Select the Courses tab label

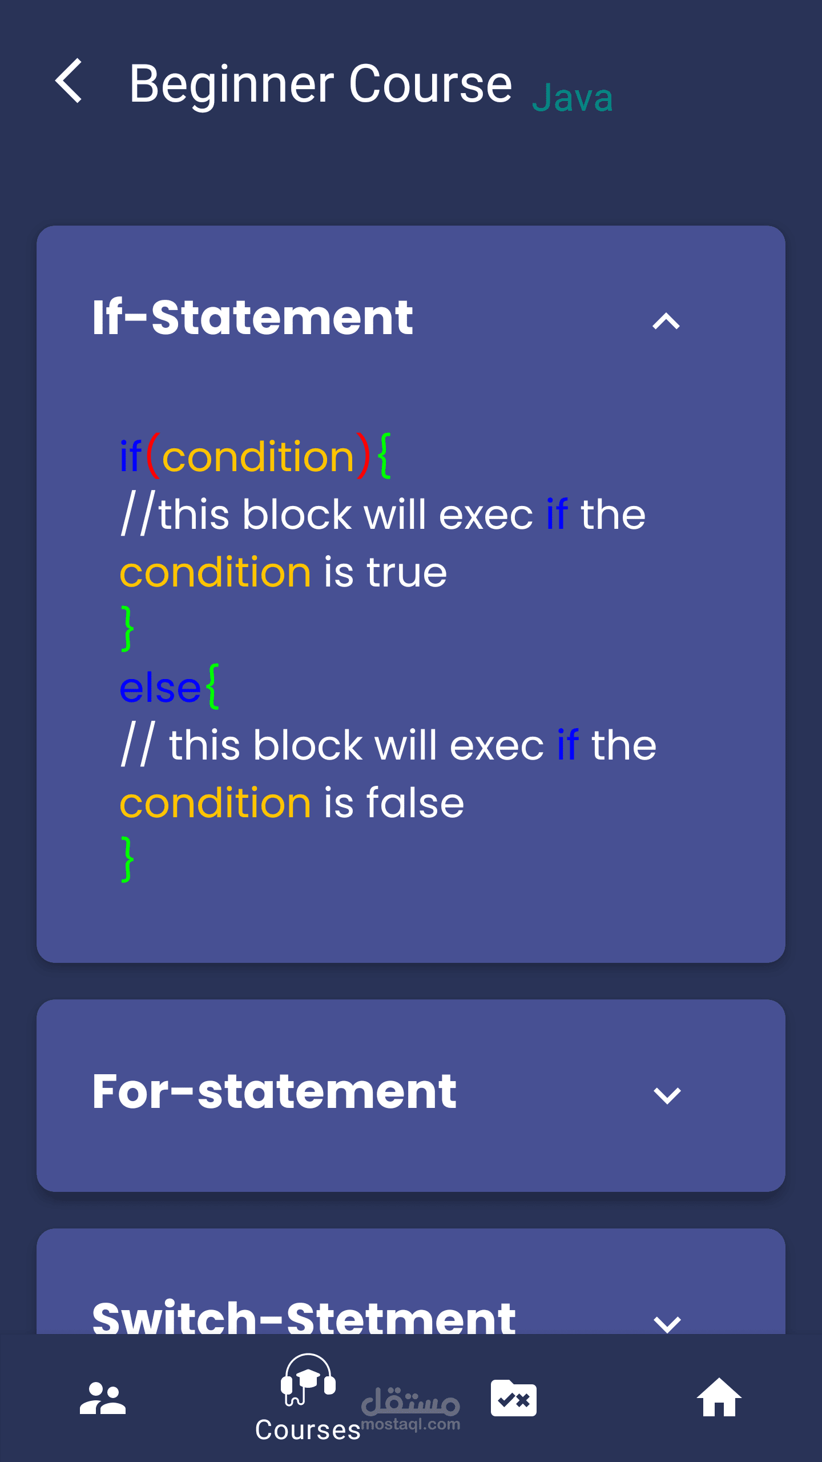[308, 1430]
